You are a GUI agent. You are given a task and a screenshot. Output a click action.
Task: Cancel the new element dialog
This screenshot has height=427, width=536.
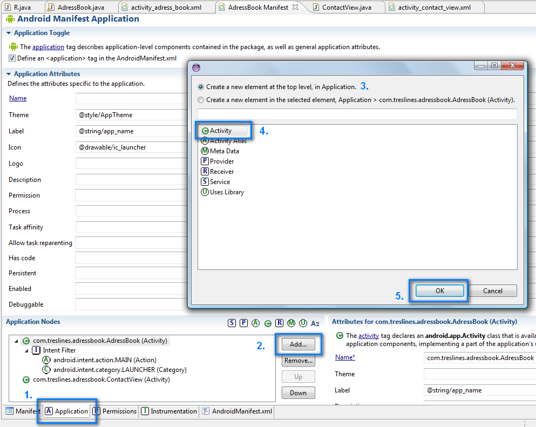pyautogui.click(x=493, y=290)
